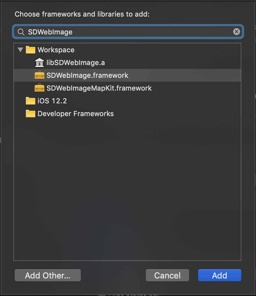Click the Workspace folder icon
Screen dimensions: 256x296
(30, 50)
